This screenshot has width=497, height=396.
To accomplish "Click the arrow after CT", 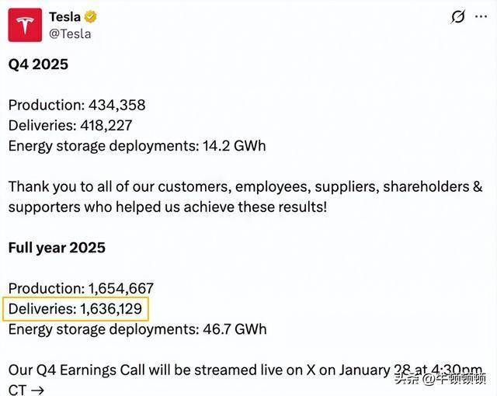I will click(x=37, y=389).
